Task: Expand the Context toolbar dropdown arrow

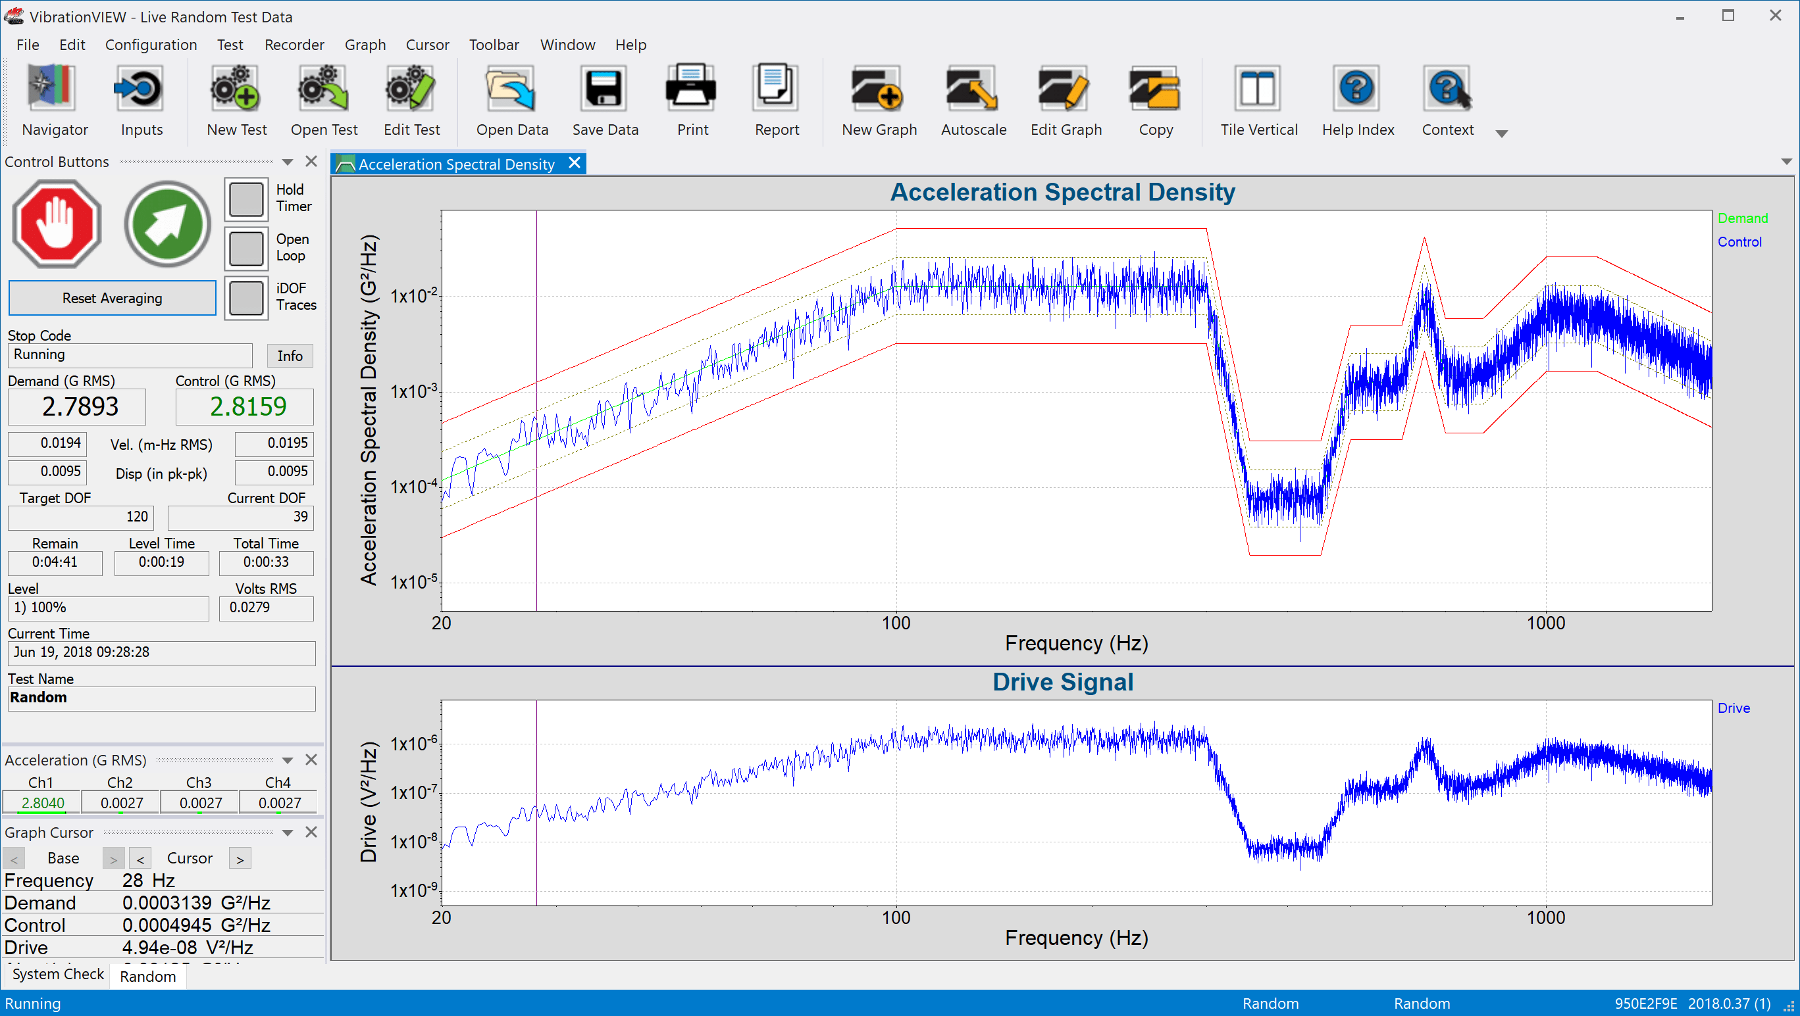Action: click(1502, 133)
